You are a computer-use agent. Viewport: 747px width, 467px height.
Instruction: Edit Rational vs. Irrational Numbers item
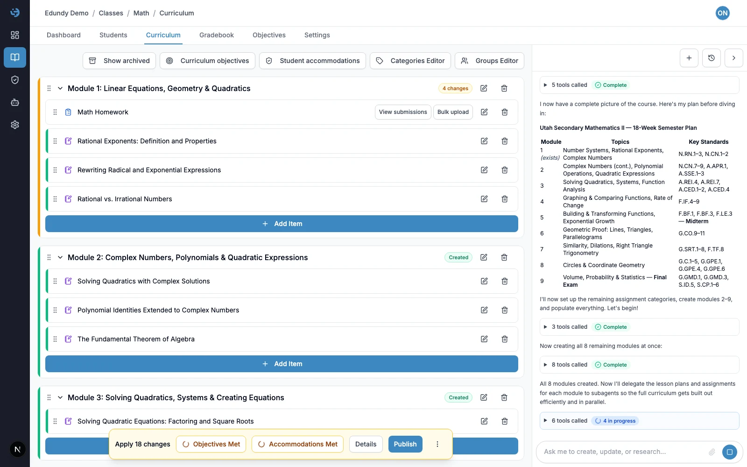tap(484, 199)
